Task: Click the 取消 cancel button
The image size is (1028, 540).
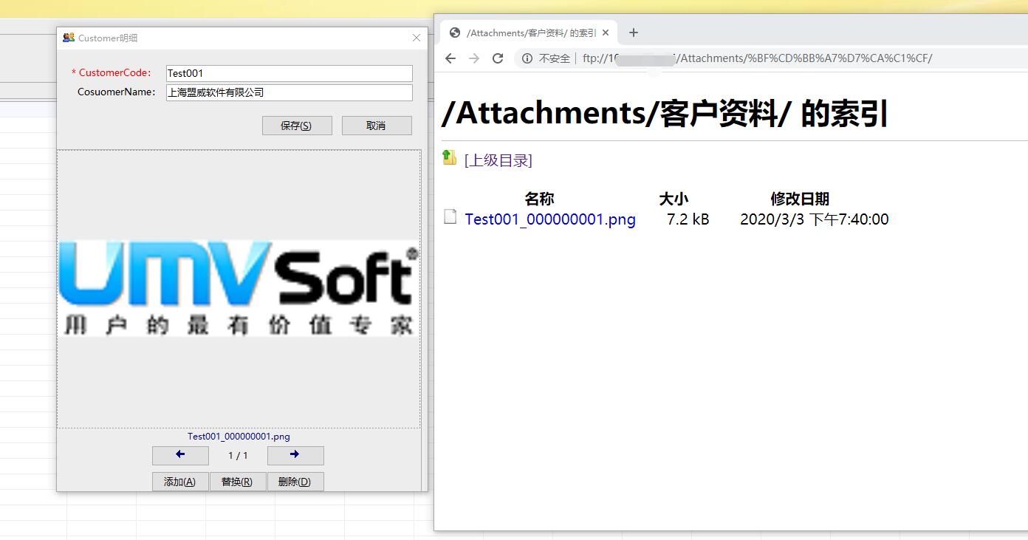Action: pyautogui.click(x=377, y=126)
